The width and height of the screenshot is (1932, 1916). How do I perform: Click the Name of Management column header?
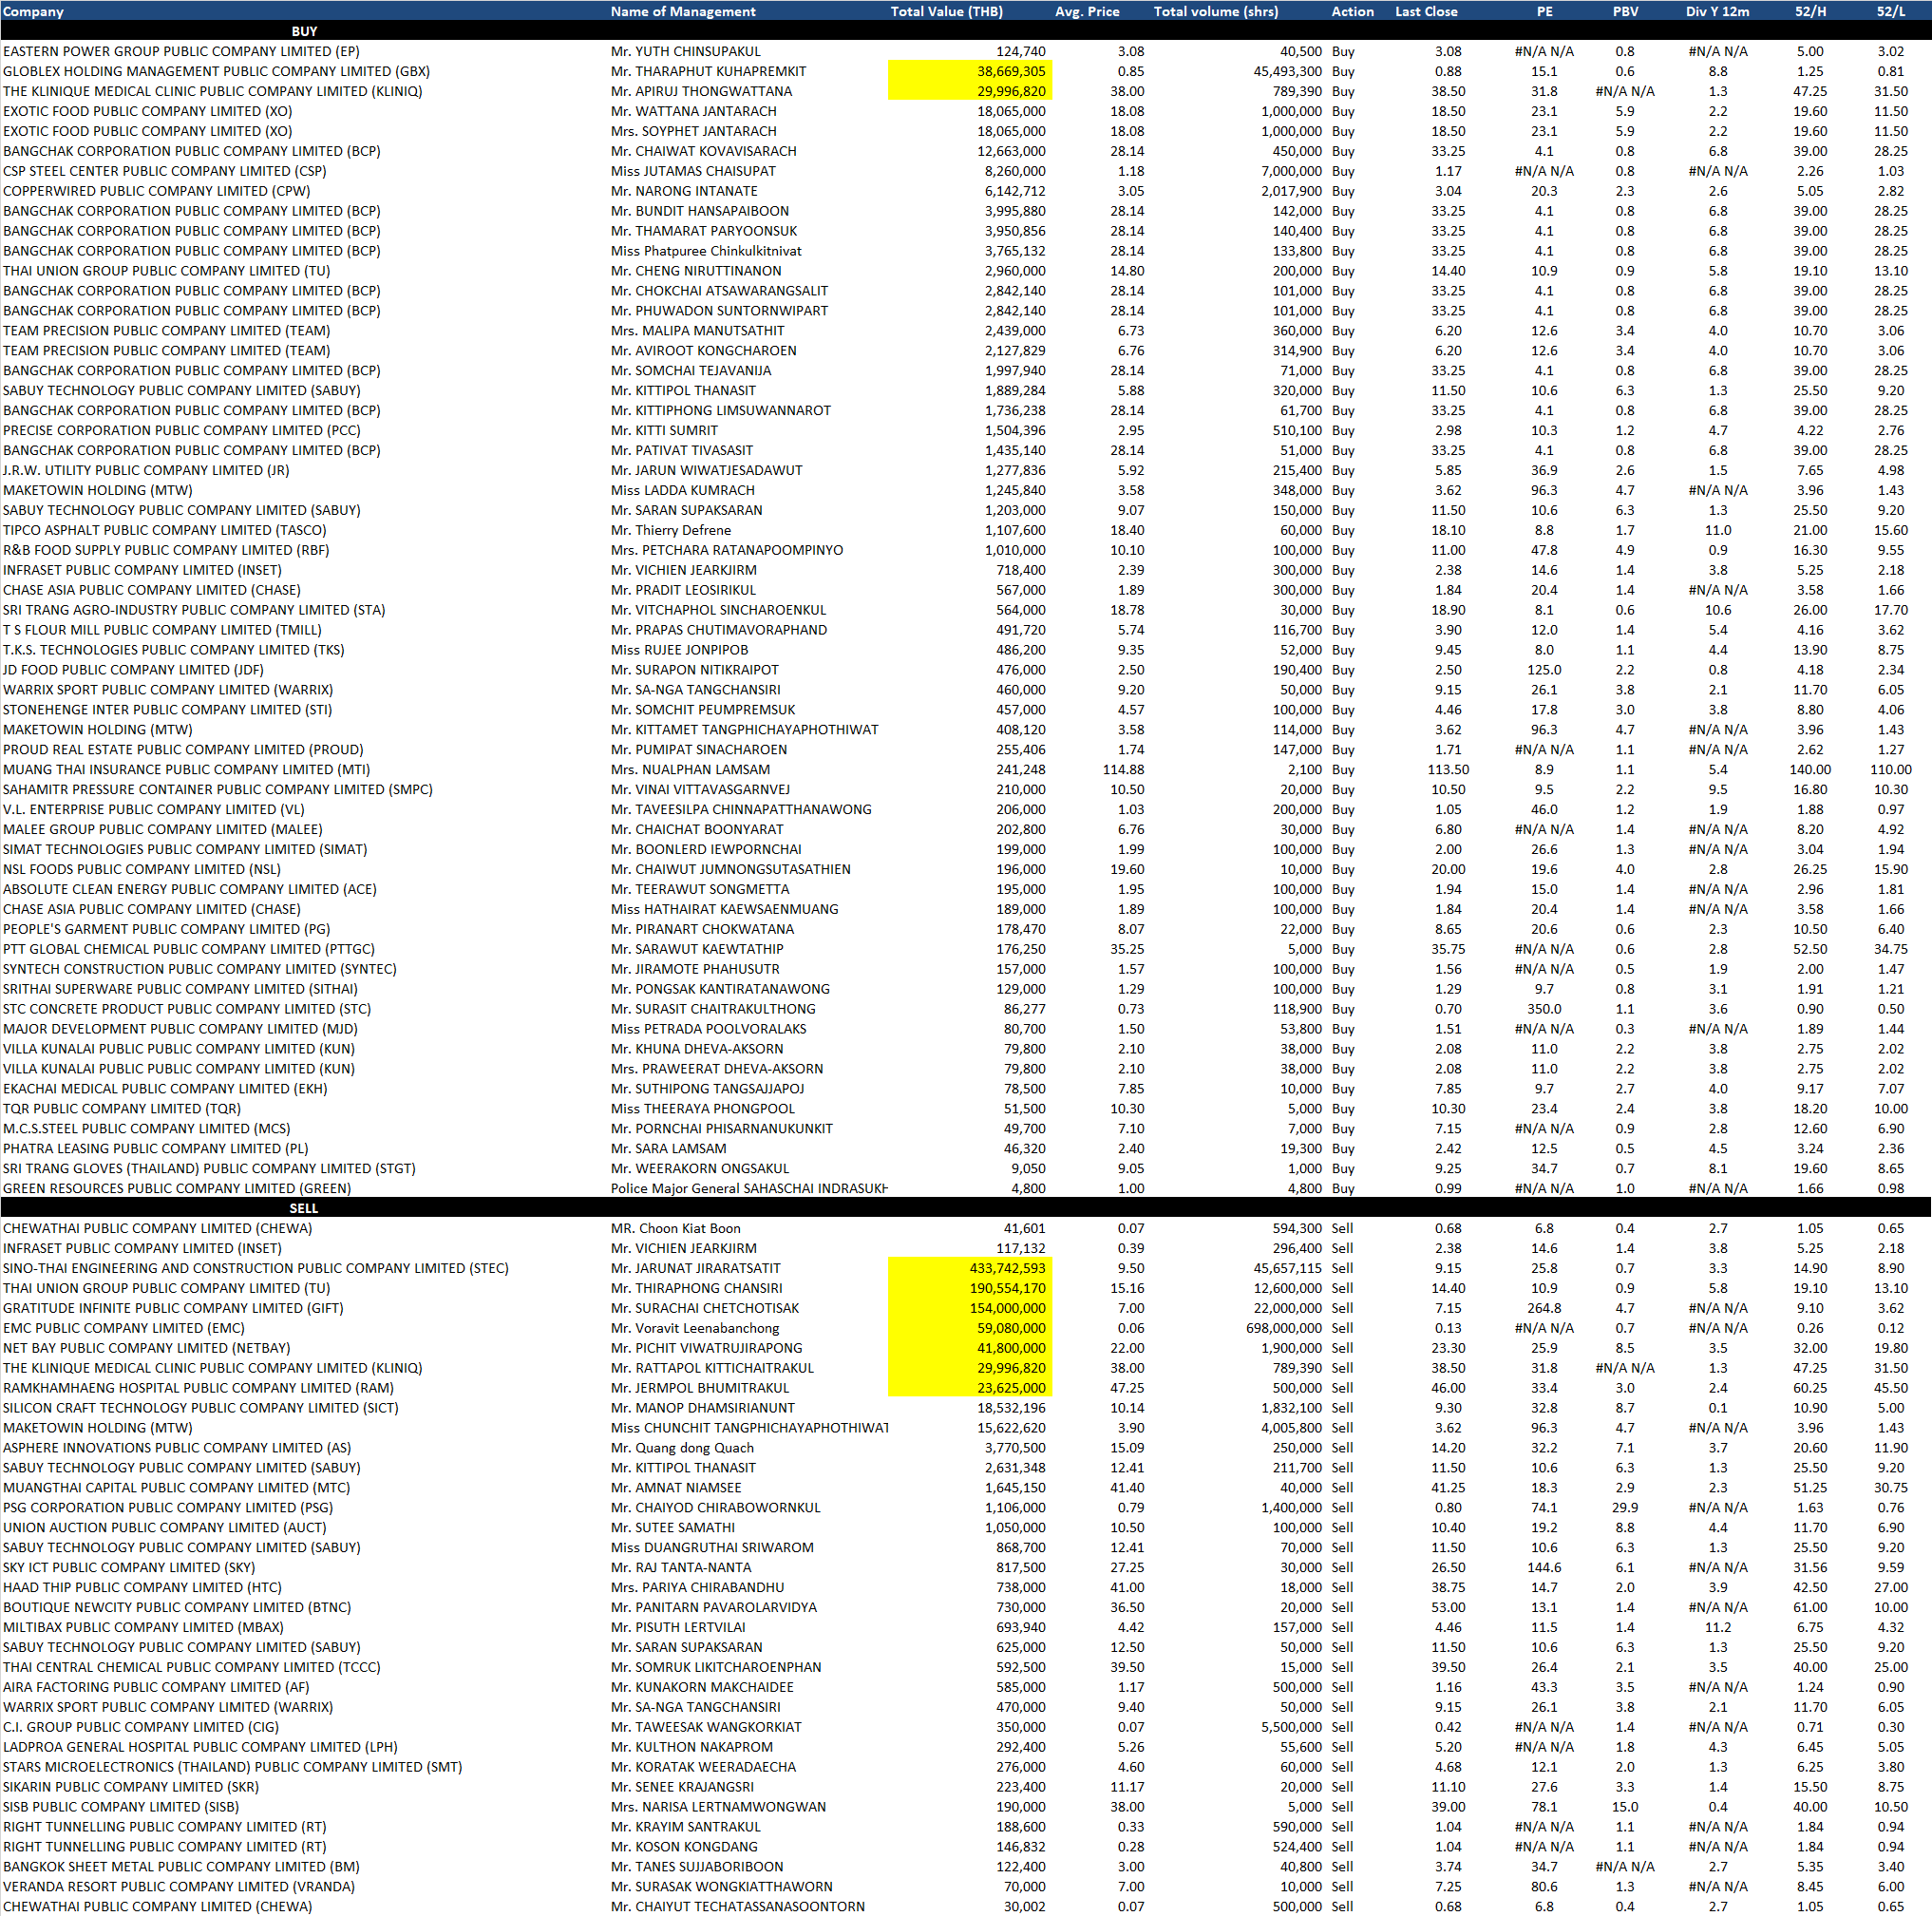(683, 11)
